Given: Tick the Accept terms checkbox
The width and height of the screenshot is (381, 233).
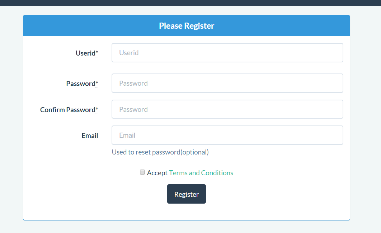Looking at the screenshot, I should click(142, 172).
